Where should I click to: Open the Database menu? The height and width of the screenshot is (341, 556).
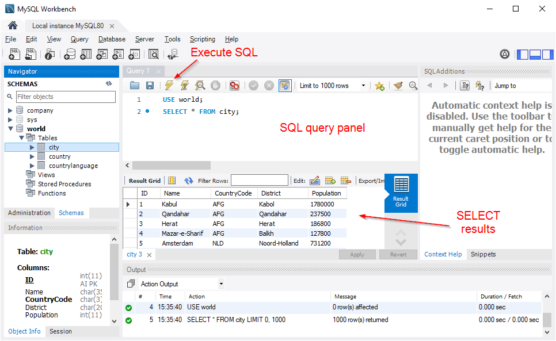[x=112, y=39]
